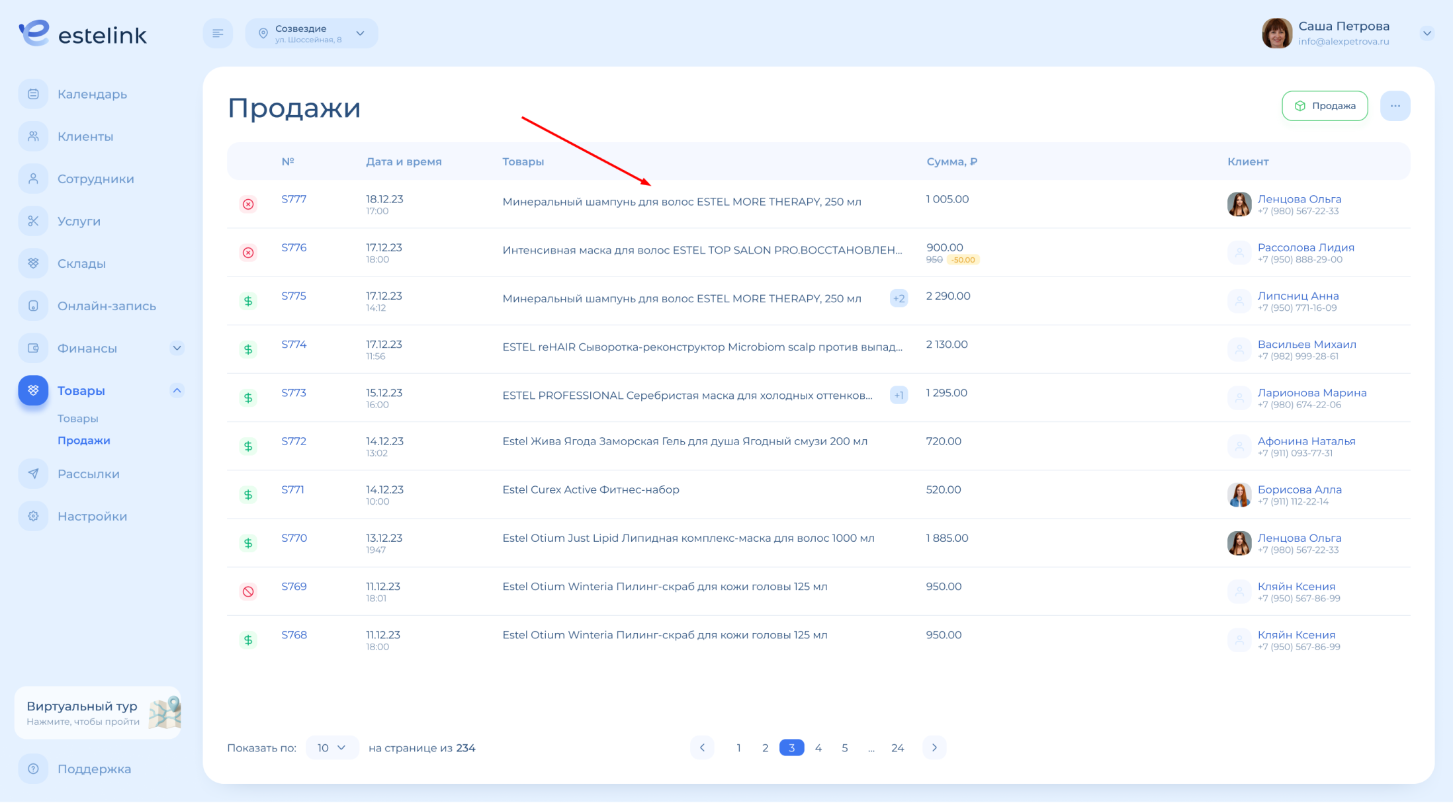Click product Estel Живa Ягода Заморская gel
Image resolution: width=1453 pixels, height=805 pixels.
(685, 441)
